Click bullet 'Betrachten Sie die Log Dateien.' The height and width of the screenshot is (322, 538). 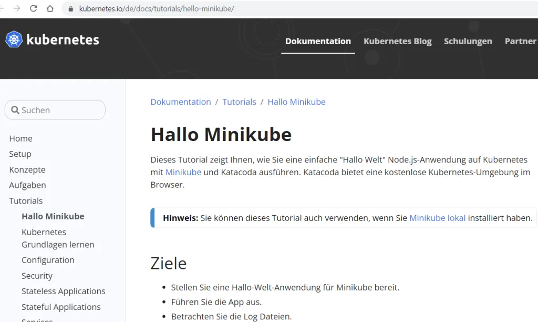(x=232, y=317)
